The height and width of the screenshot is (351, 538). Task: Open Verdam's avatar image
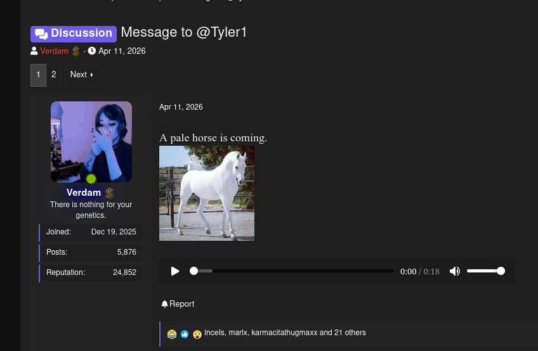pyautogui.click(x=91, y=142)
